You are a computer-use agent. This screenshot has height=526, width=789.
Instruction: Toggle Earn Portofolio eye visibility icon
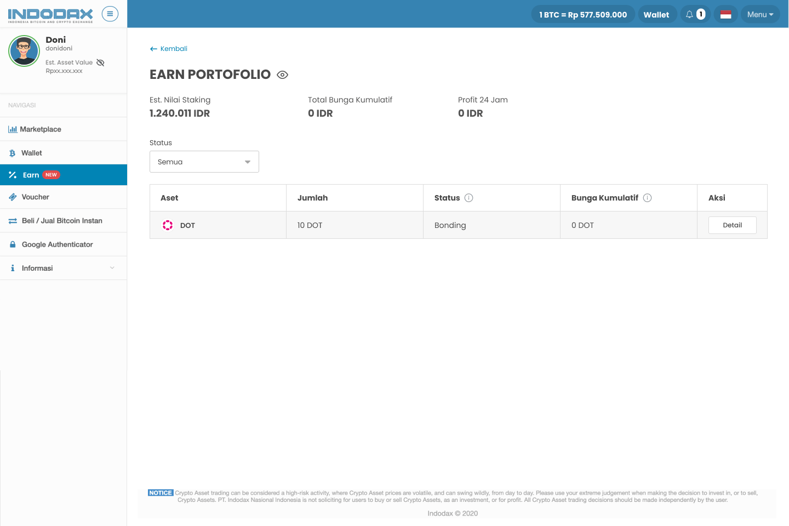282,75
